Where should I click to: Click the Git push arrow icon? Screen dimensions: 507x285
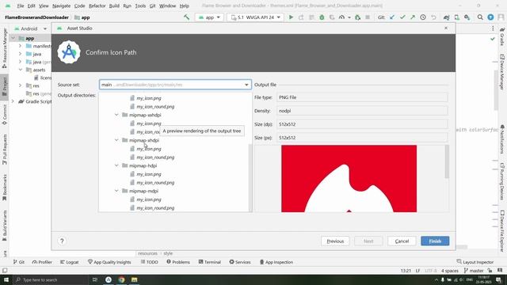tap(413, 17)
